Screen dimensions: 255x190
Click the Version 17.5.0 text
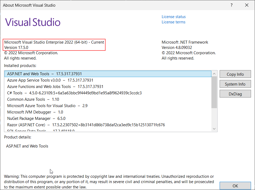tap(16, 48)
